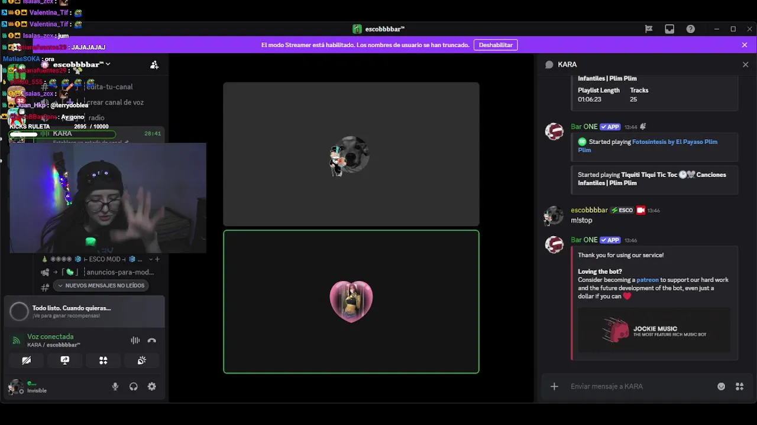Click the Tiquiti Tiqui Tic Toc track title
The image size is (757, 425).
click(x=652, y=179)
